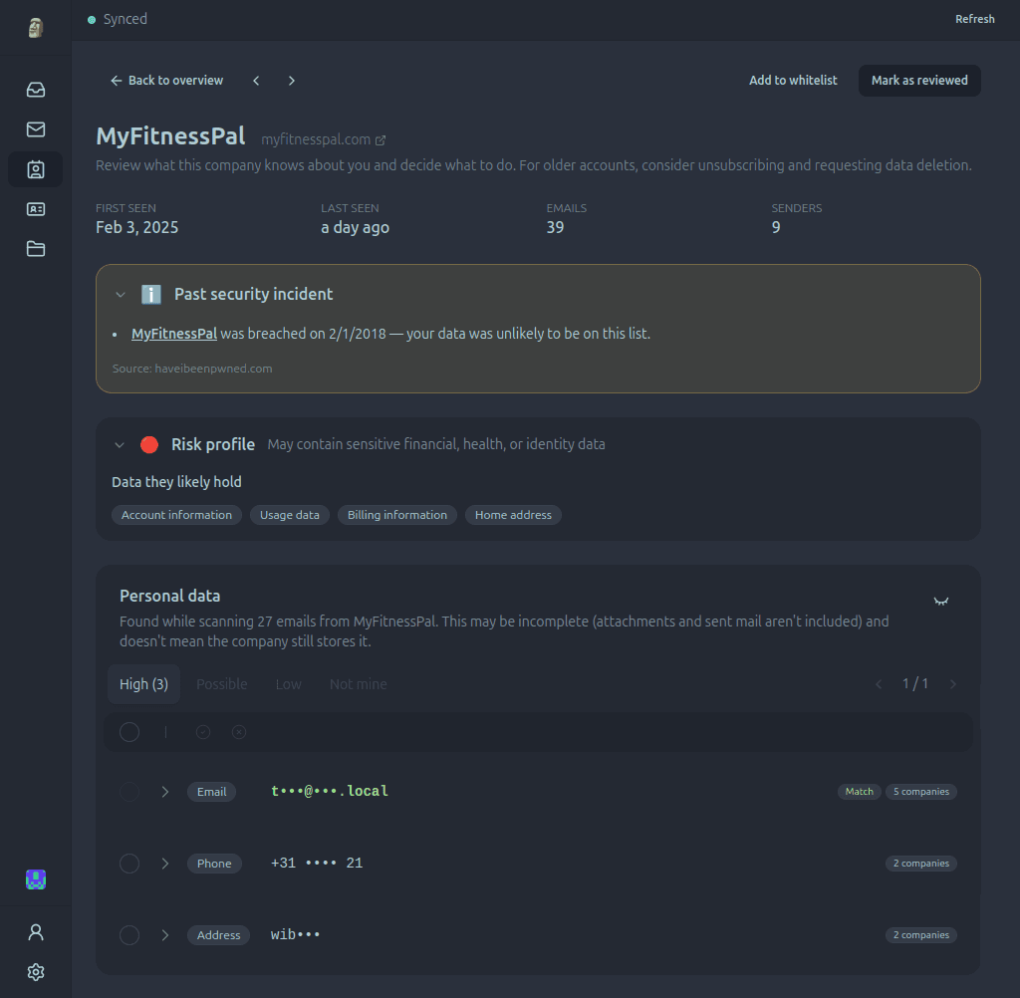Viewport: 1020px width, 998px height.
Task: Click the Source: haveibeenpwned.com text
Action: pyautogui.click(x=192, y=369)
